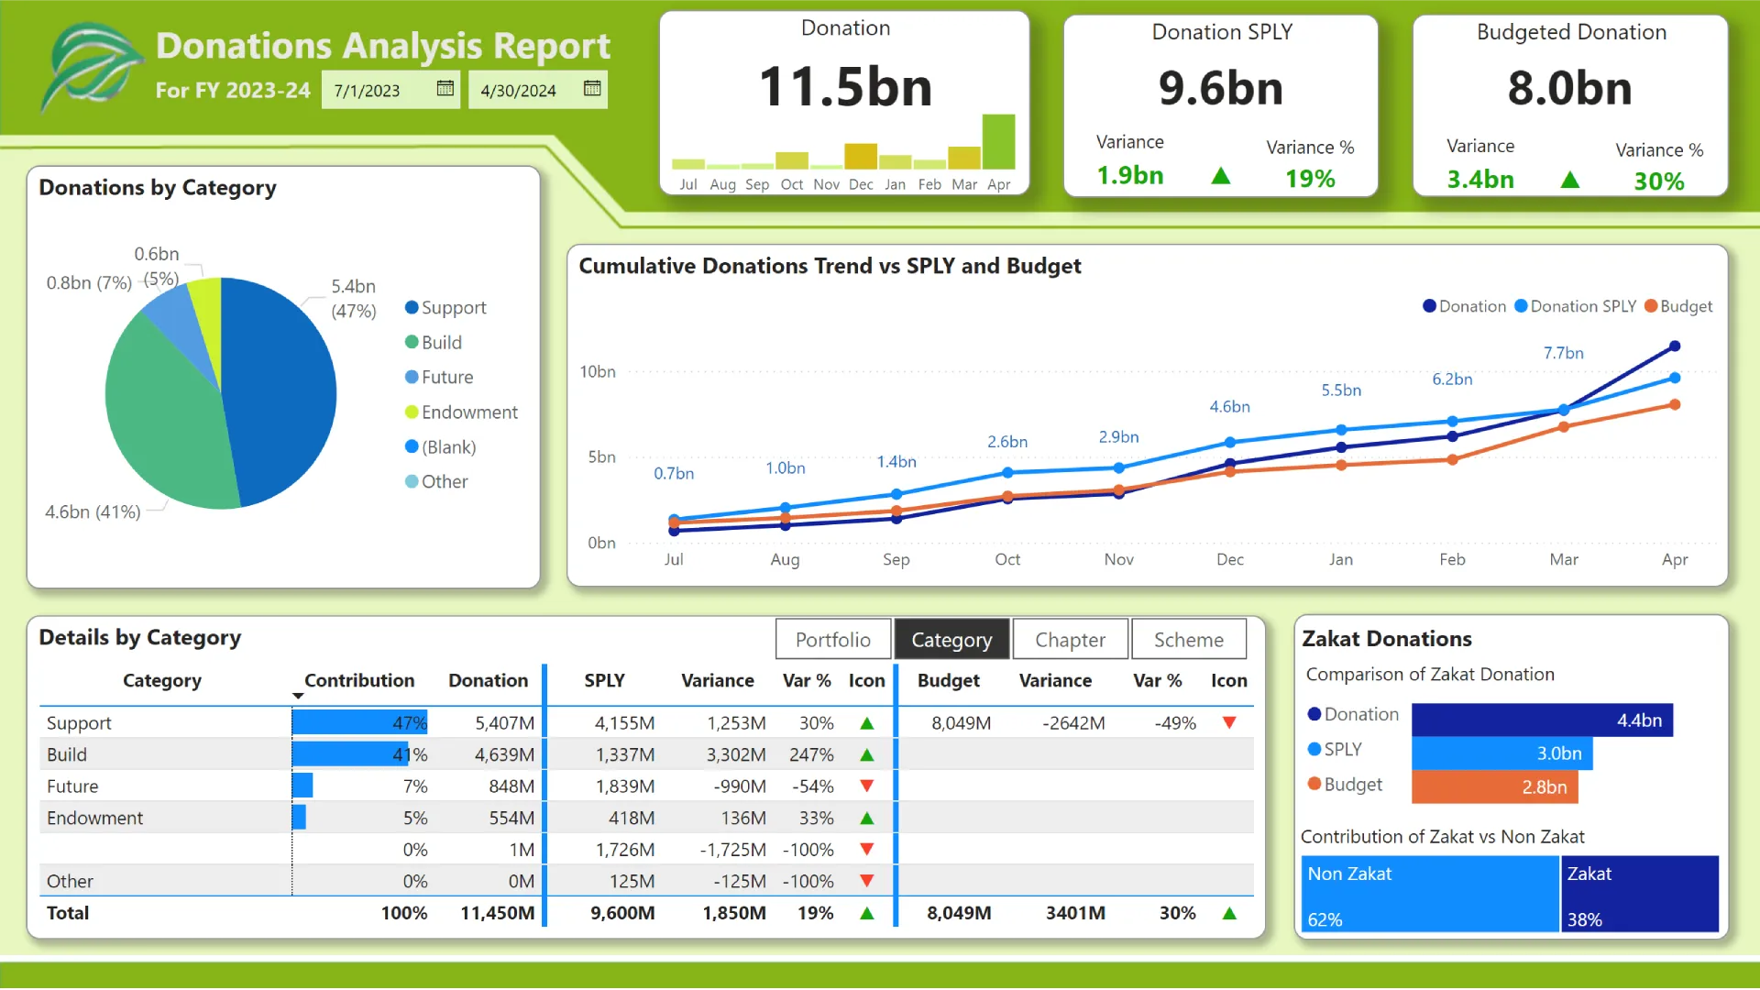
Task: Sort table by the SPLY column header
Action: [604, 681]
